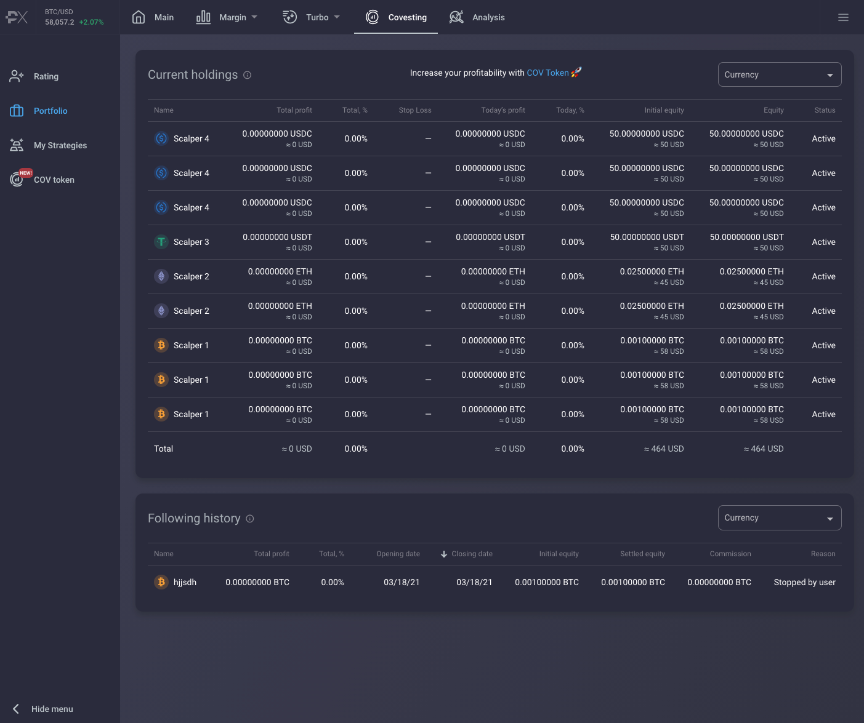Image resolution: width=864 pixels, height=723 pixels.
Task: Expand the Turbo menu
Action: click(311, 17)
